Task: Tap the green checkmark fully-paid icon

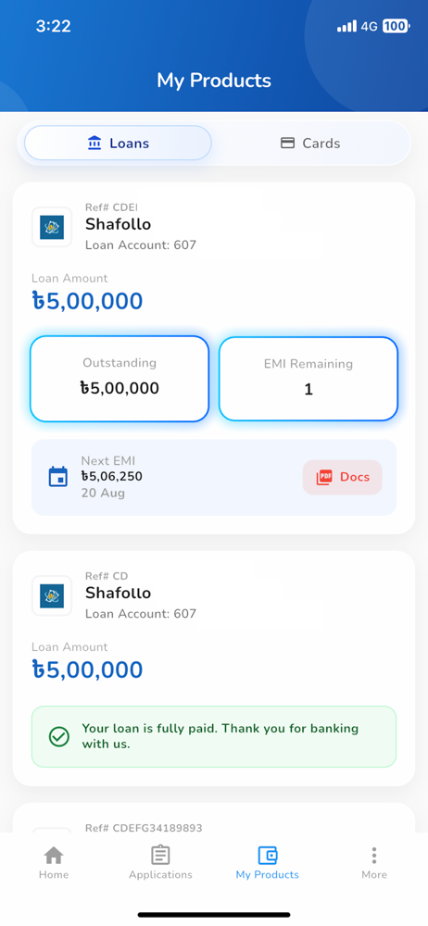Action: pos(59,736)
